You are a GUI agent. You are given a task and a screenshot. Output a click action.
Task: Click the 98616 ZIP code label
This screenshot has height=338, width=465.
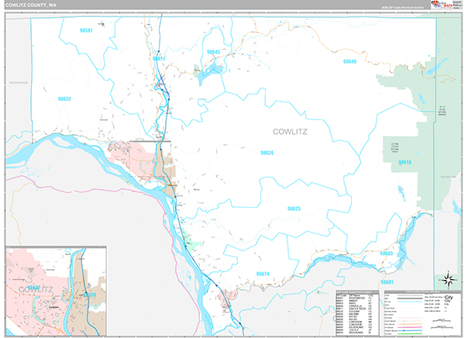pos(405,162)
